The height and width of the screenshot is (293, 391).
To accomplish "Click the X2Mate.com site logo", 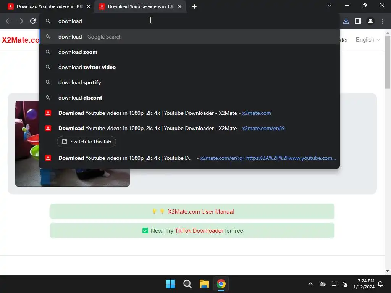I will tap(21, 40).
